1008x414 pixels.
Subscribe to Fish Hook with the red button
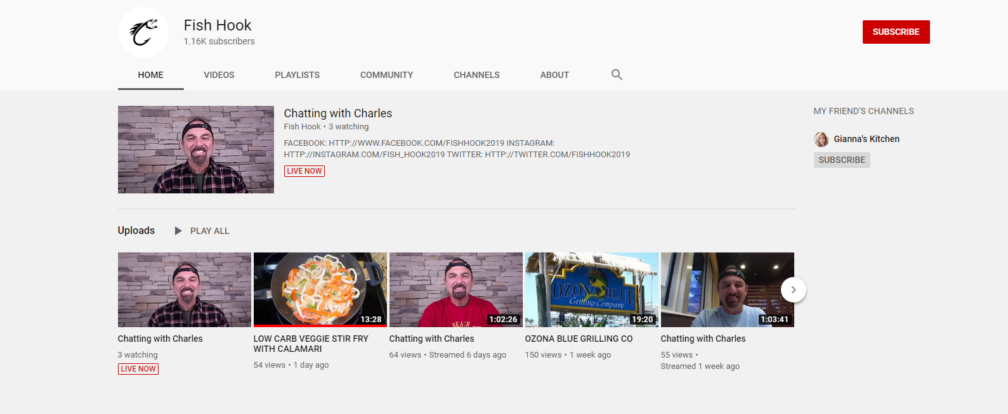coord(896,32)
